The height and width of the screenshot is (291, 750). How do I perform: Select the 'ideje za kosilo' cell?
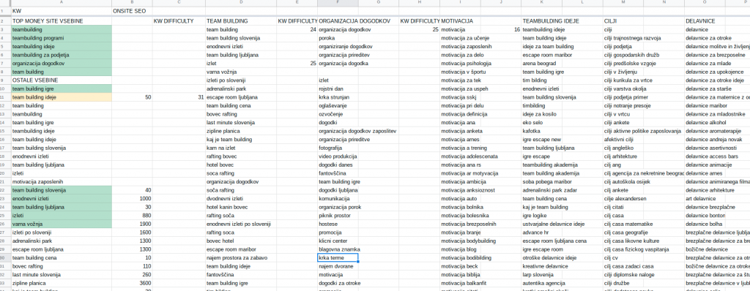click(541, 114)
